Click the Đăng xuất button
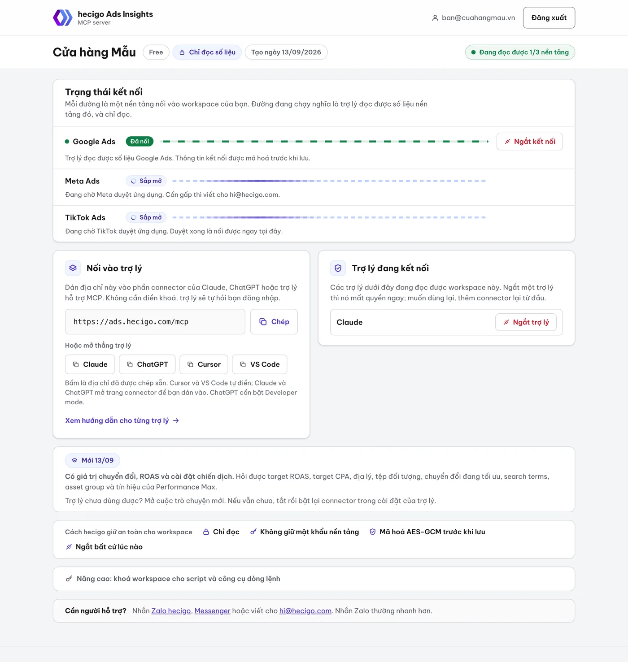The height and width of the screenshot is (662, 628). point(549,18)
